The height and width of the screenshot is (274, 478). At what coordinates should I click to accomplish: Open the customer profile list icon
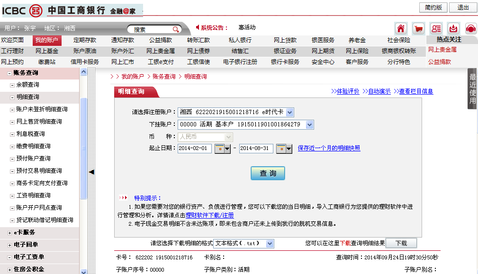tap(436, 28)
